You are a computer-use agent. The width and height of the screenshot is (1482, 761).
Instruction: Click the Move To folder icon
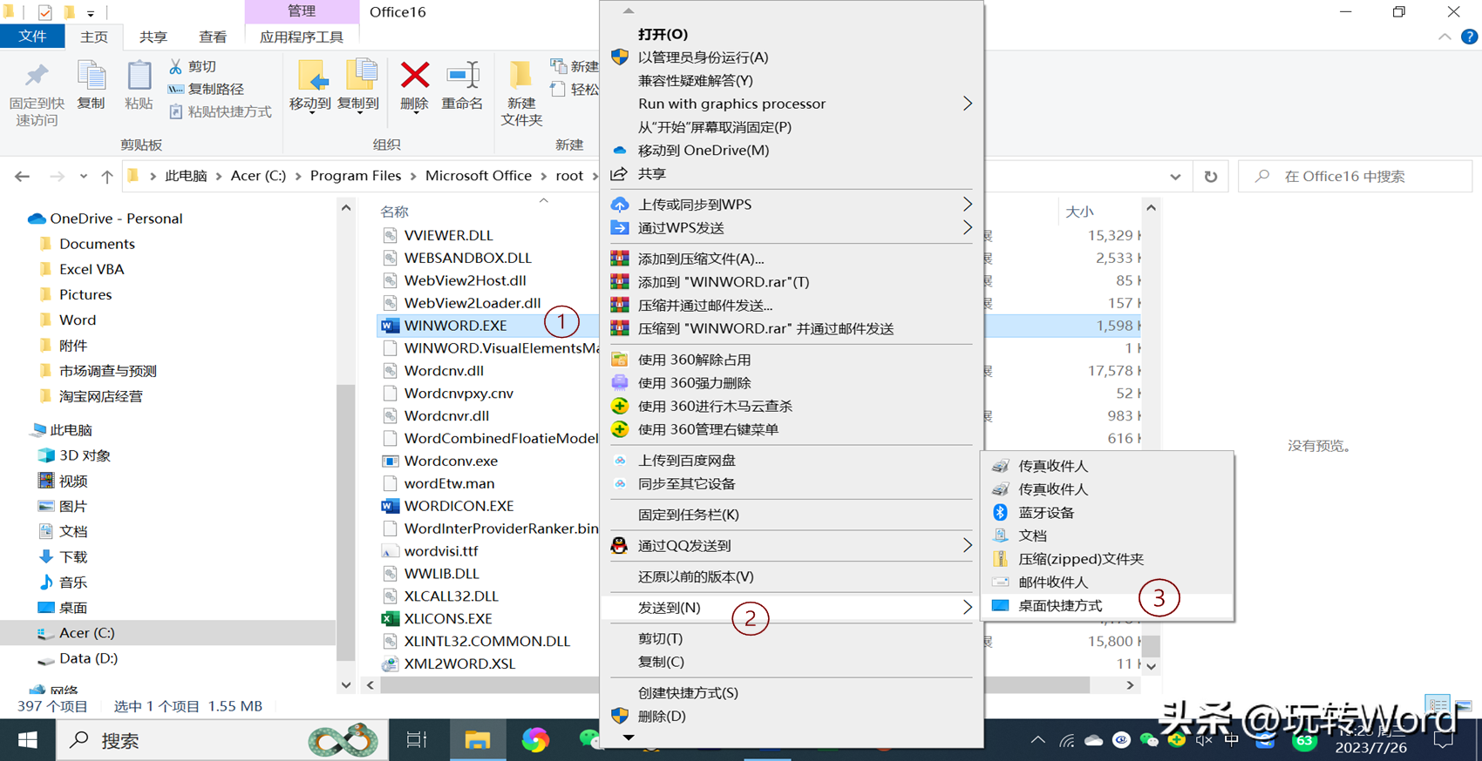(x=311, y=76)
